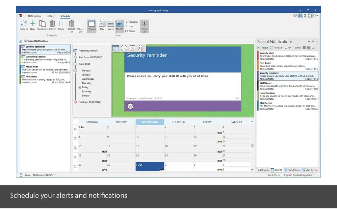Open the History ribbon tab

[50, 16]
